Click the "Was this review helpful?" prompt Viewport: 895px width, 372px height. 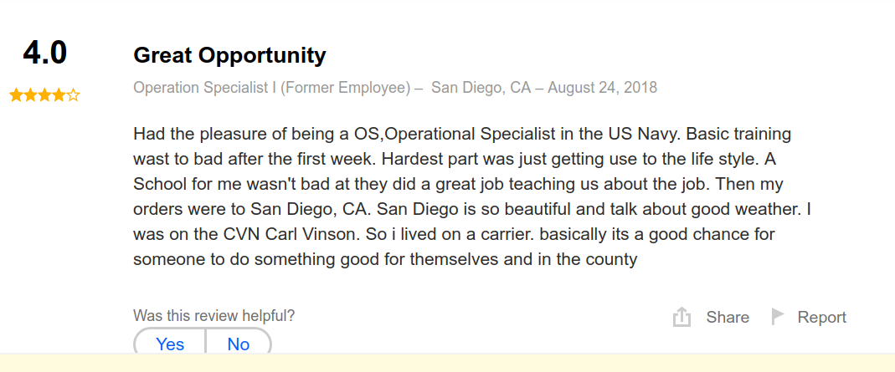point(213,316)
